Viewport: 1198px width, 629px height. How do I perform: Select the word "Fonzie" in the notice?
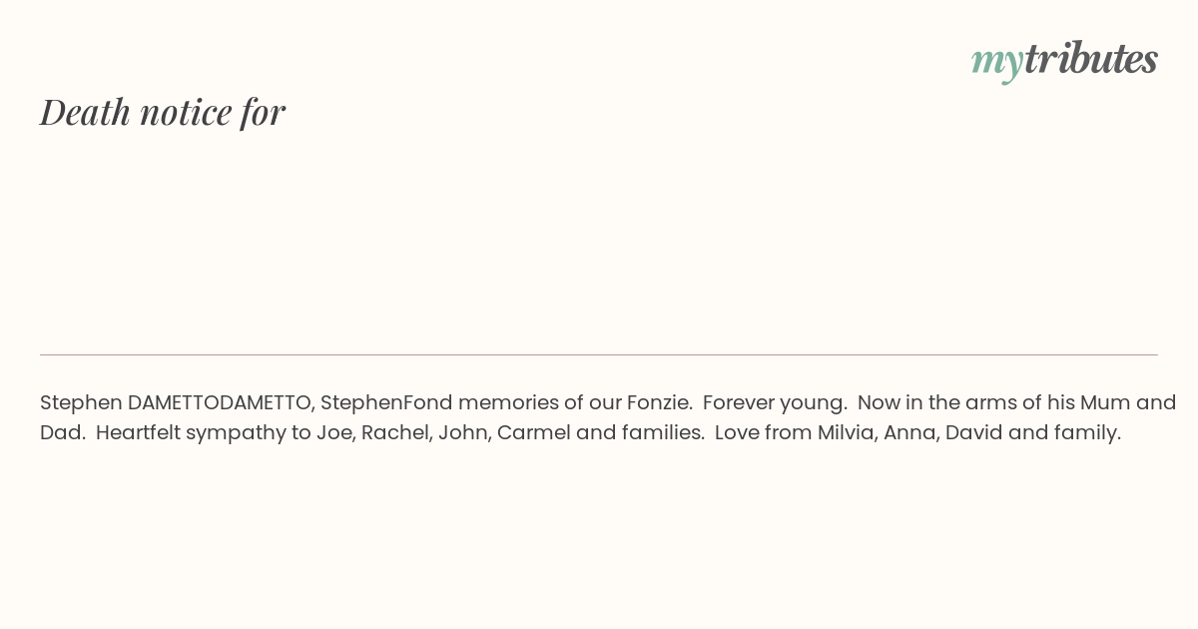pos(658,403)
